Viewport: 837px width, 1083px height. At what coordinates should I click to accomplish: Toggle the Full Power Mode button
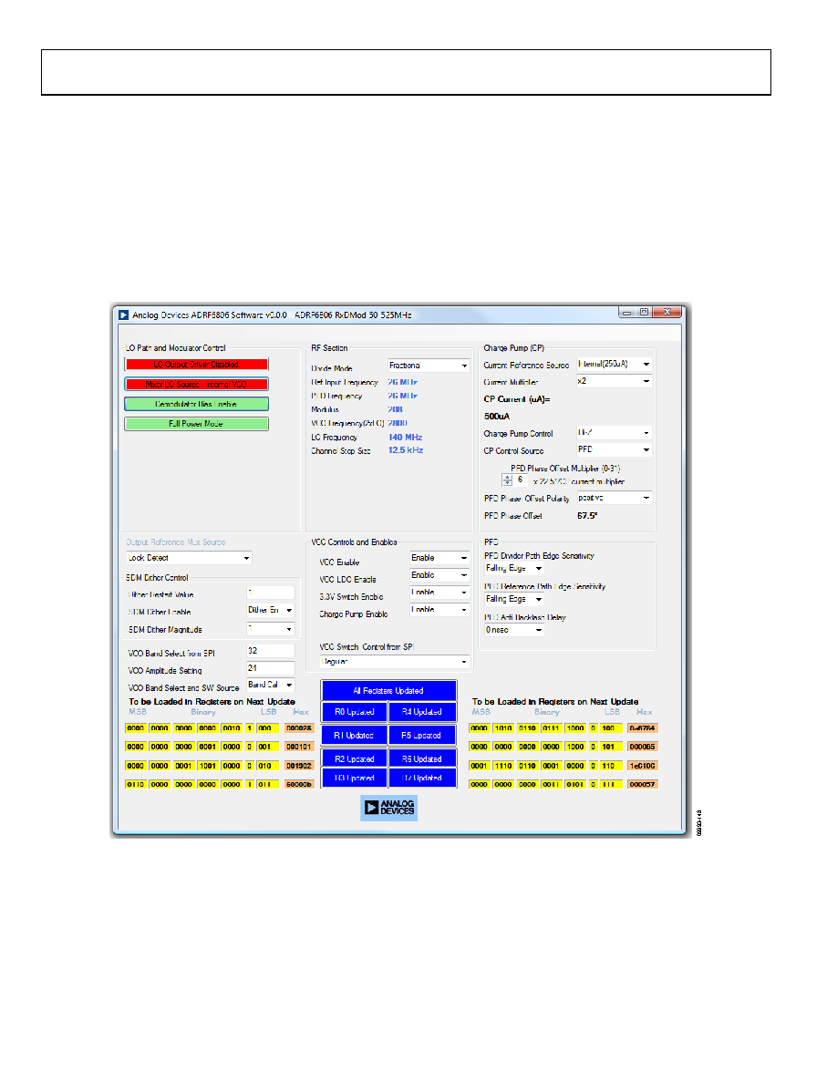pyautogui.click(x=196, y=424)
